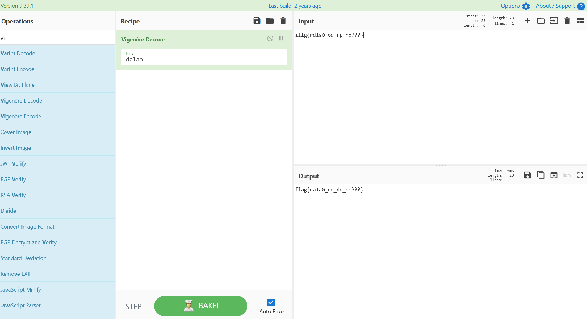This screenshot has width=587, height=319.
Task: Select Standard Deviation operation
Action: tap(57, 258)
